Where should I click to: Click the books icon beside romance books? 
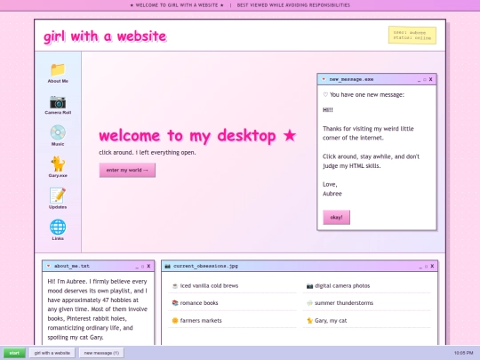coord(175,303)
